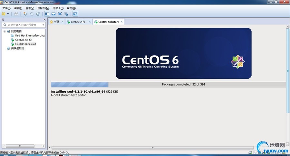Click the status bar Ctrl+G hint text
The height and width of the screenshot is (156, 290).
click(34, 152)
